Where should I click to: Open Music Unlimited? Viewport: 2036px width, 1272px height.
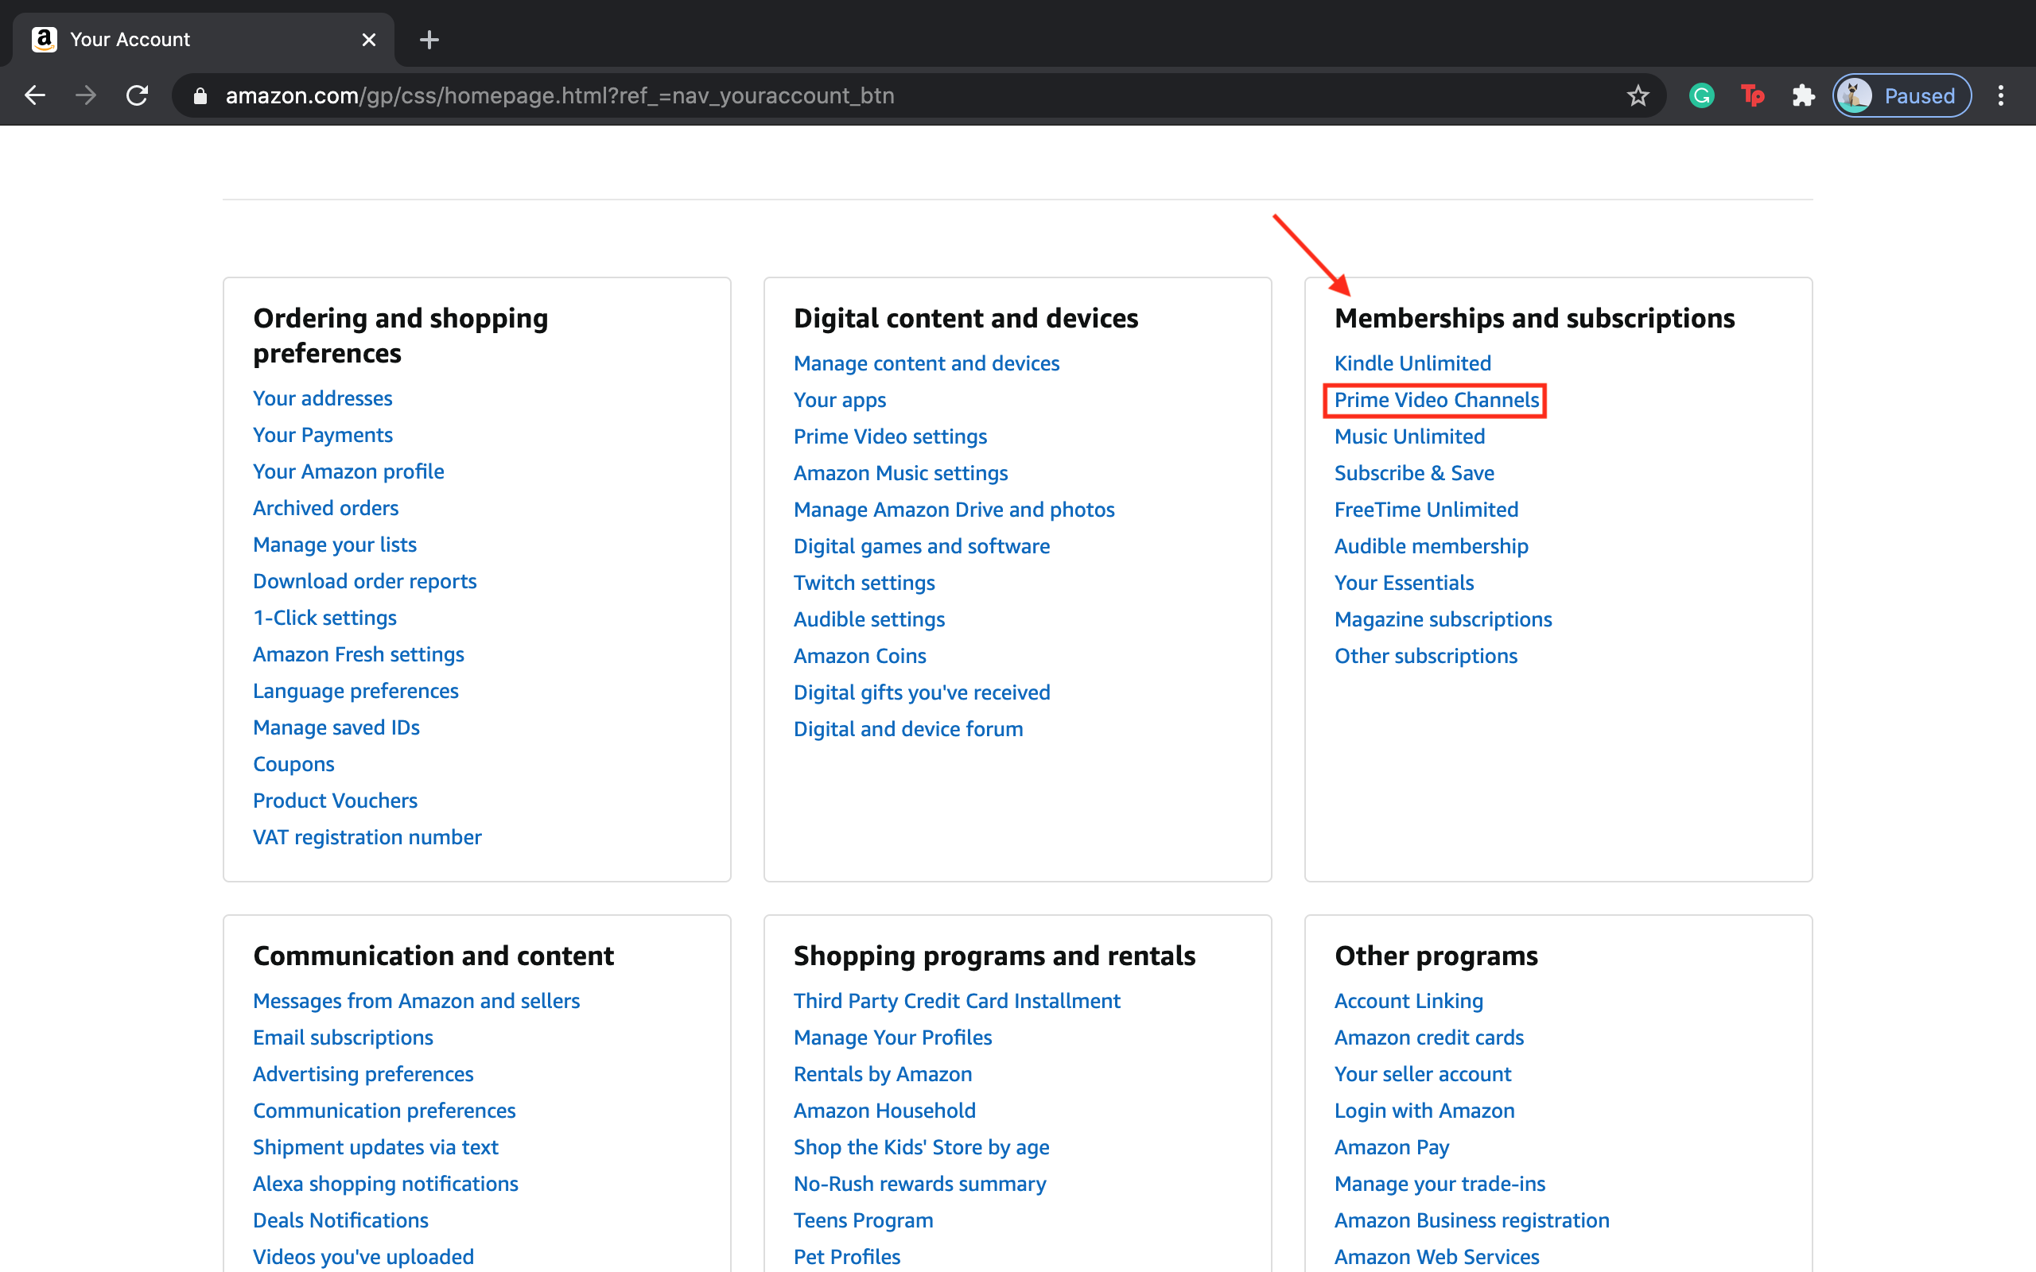[1409, 436]
